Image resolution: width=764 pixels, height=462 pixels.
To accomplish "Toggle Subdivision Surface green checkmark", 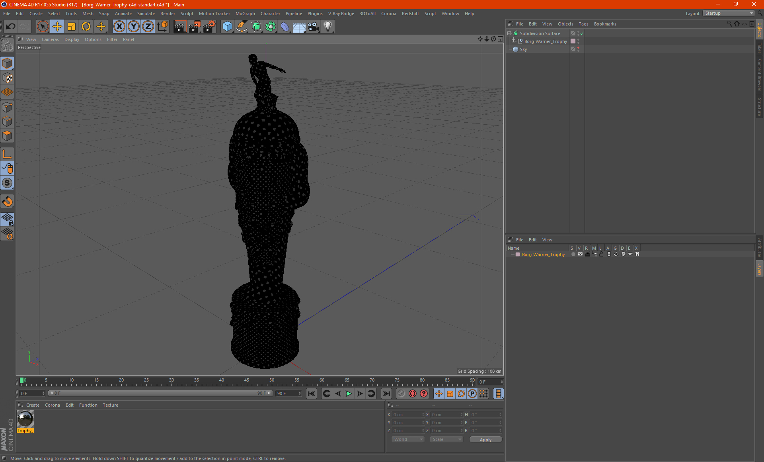I will [582, 33].
